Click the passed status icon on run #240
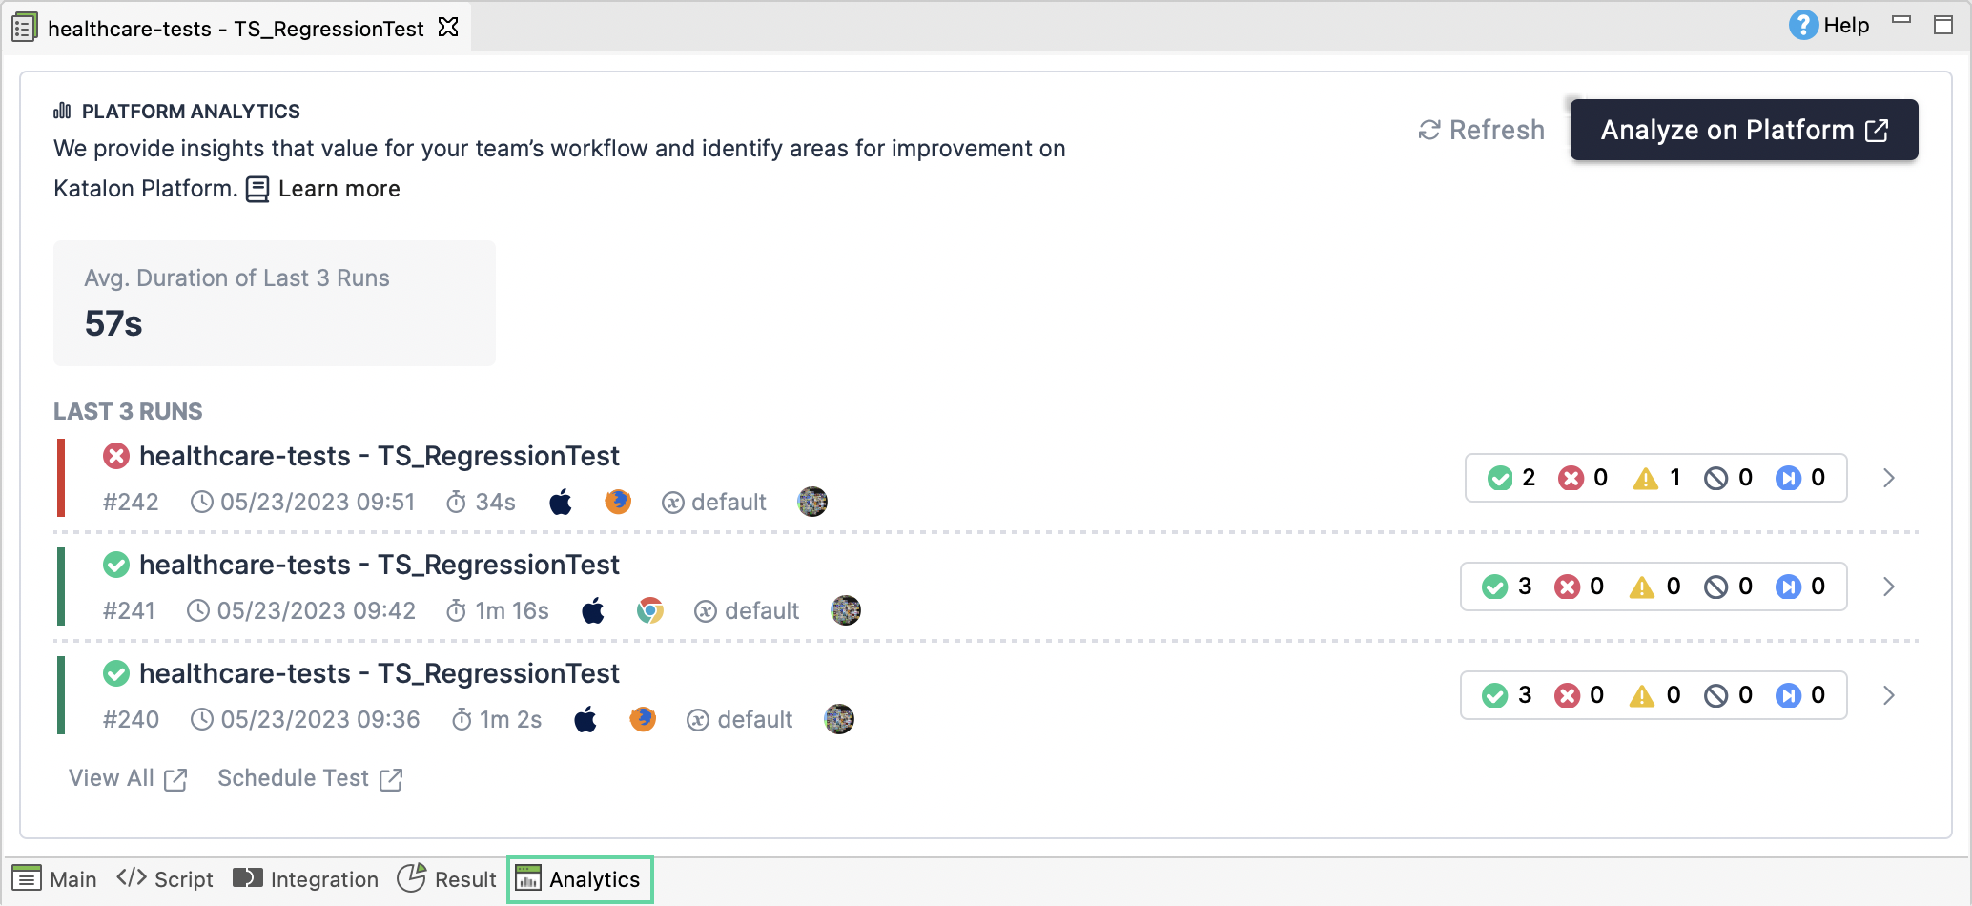 pyautogui.click(x=116, y=673)
